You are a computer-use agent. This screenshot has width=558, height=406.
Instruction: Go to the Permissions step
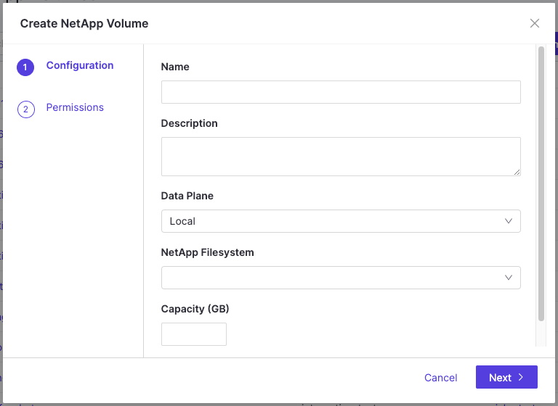[75, 107]
